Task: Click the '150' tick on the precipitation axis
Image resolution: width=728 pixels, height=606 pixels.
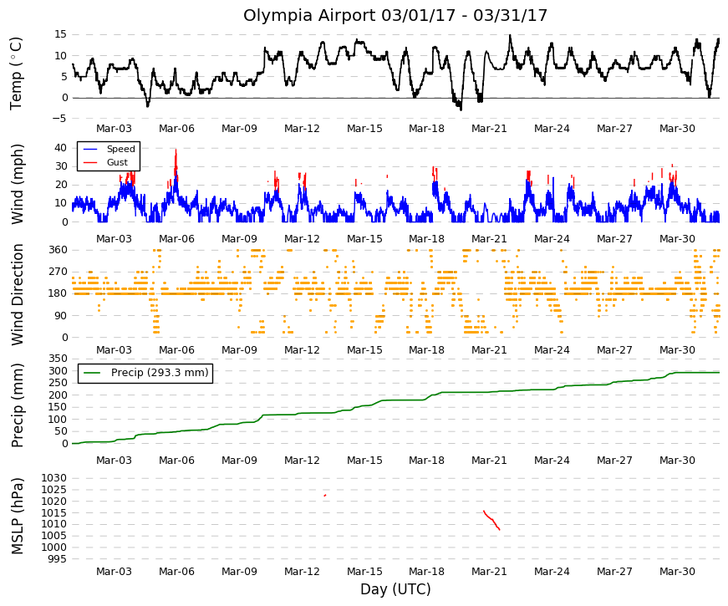Action: pos(58,407)
